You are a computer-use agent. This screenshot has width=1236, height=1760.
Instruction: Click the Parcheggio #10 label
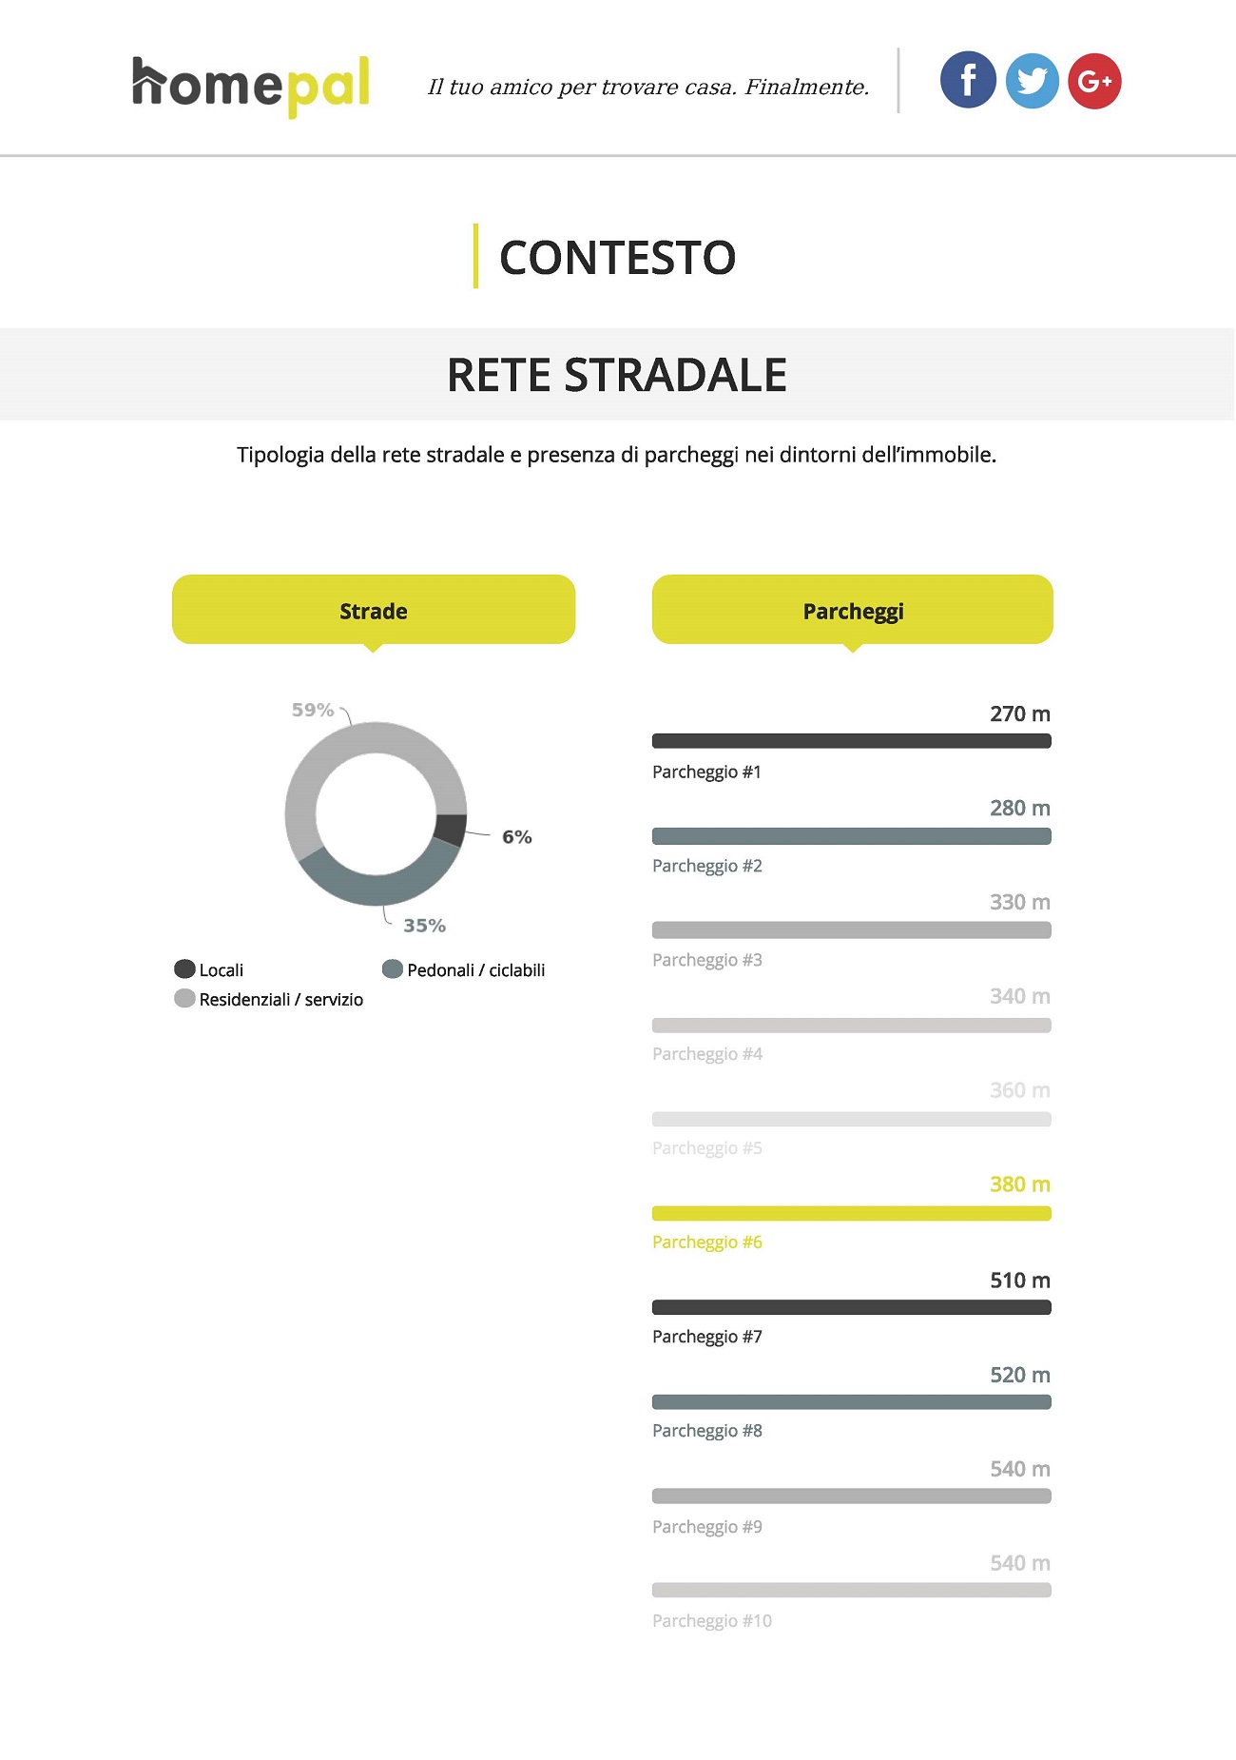tap(712, 1621)
